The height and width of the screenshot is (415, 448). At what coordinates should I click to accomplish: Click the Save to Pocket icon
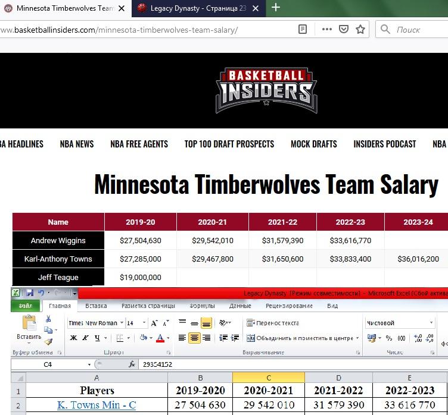point(344,29)
